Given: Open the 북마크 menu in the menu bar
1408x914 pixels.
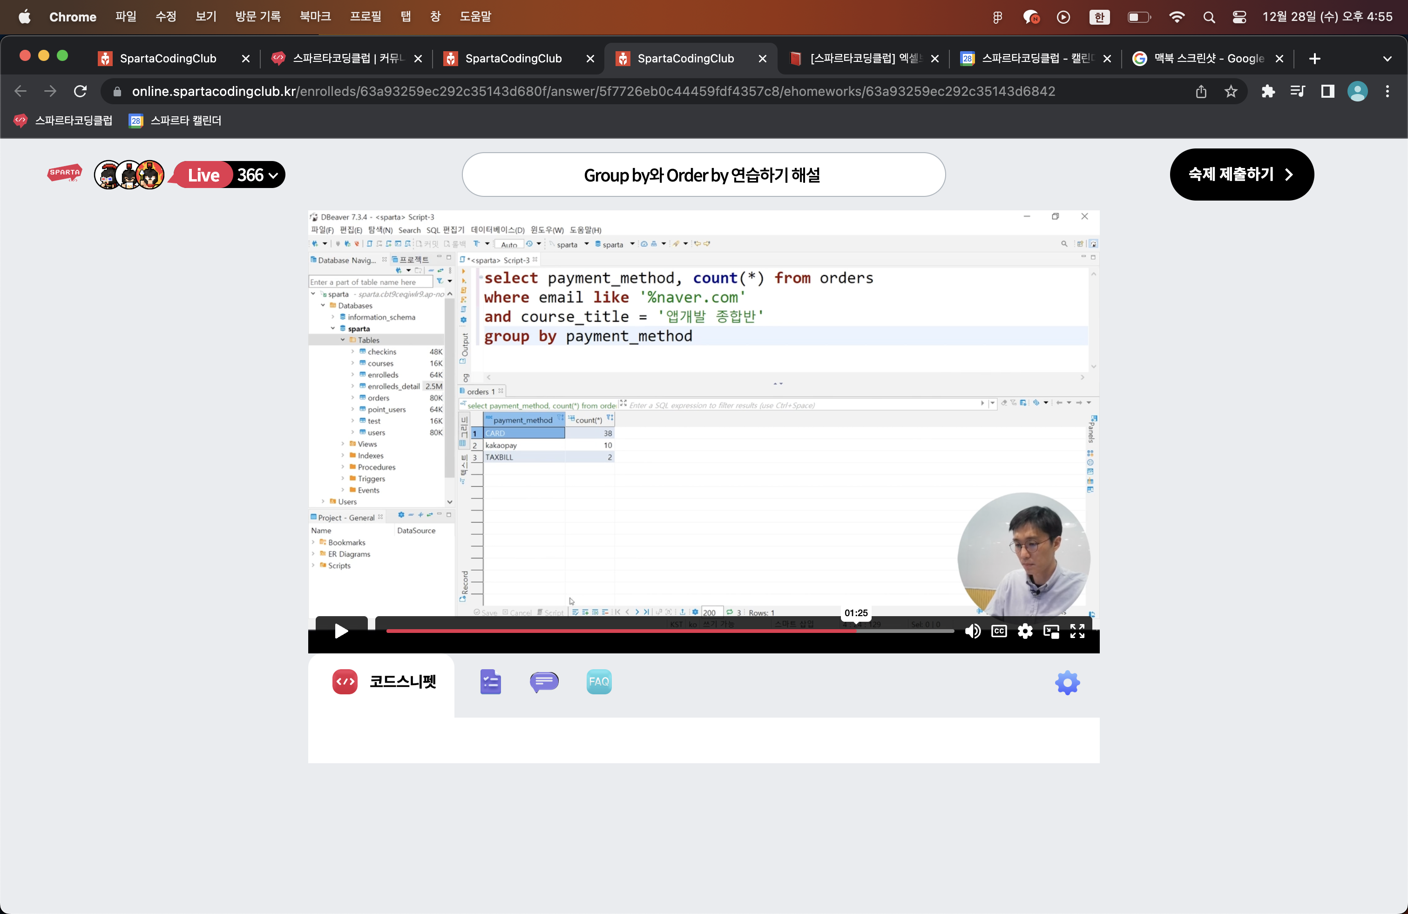Looking at the screenshot, I should point(315,17).
